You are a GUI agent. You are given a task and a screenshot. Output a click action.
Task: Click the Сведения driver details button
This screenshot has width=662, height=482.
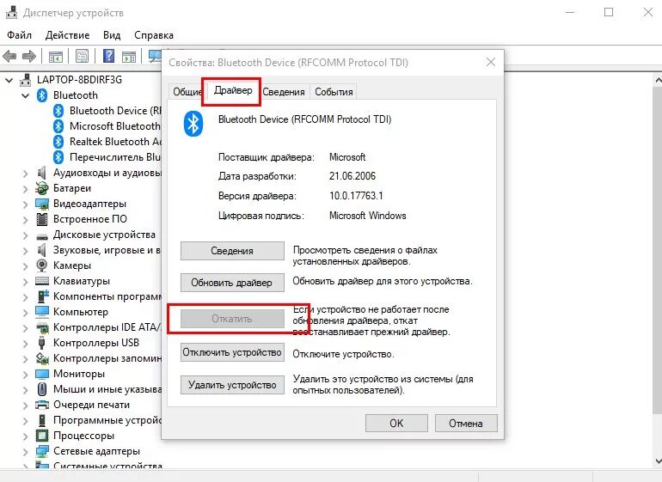232,251
